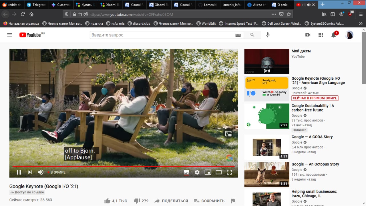The width and height of the screenshot is (366, 206).
Task: Report the video with the flag icon
Action: [x=233, y=201]
